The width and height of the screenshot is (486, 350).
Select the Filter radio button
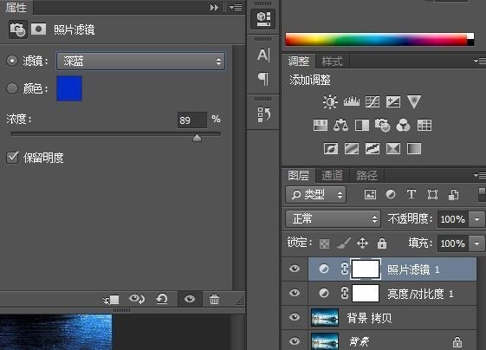coord(12,61)
